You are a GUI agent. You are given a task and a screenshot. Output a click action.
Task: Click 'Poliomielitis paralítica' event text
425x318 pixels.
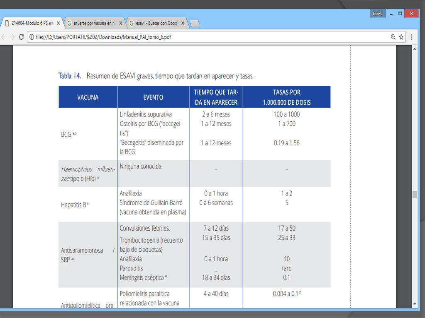coord(144,294)
